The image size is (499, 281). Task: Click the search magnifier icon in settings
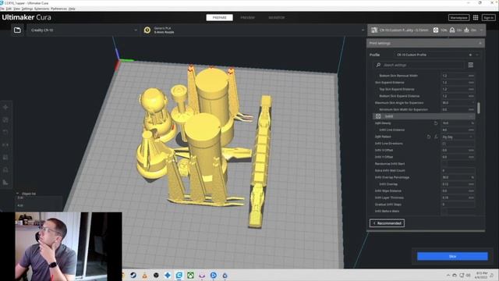click(x=378, y=65)
